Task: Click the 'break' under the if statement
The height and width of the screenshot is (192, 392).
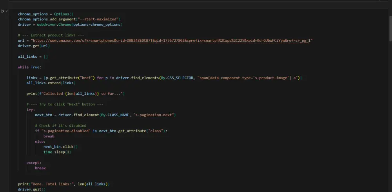Action: [49, 137]
